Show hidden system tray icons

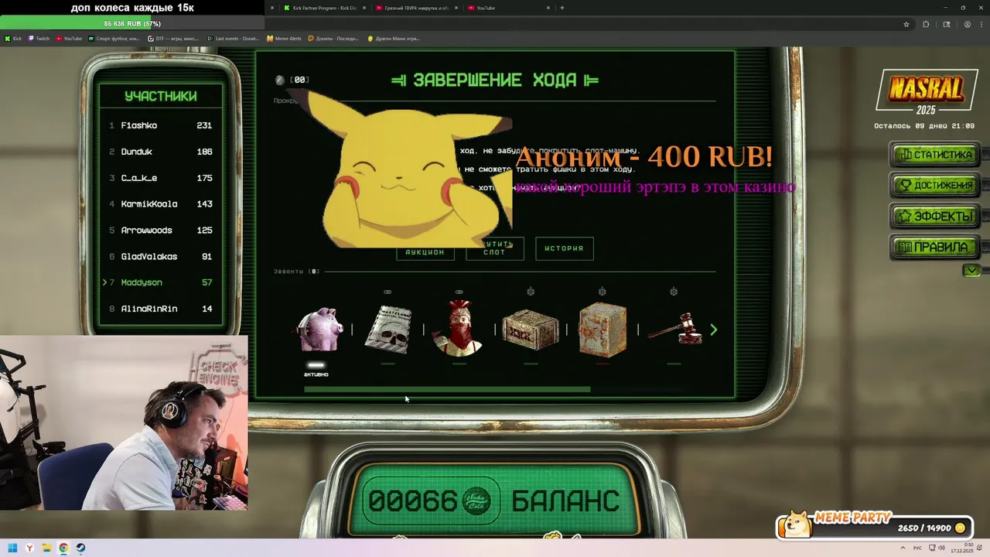click(x=904, y=548)
